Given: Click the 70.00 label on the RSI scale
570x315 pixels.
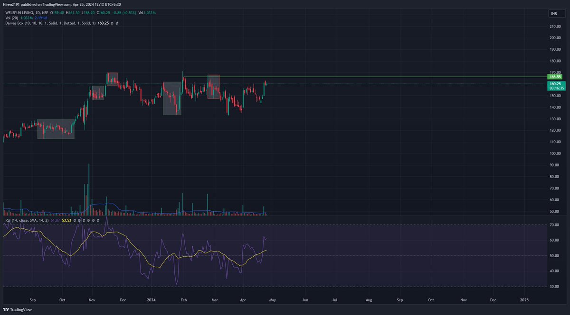Looking at the screenshot, I should click(555, 225).
